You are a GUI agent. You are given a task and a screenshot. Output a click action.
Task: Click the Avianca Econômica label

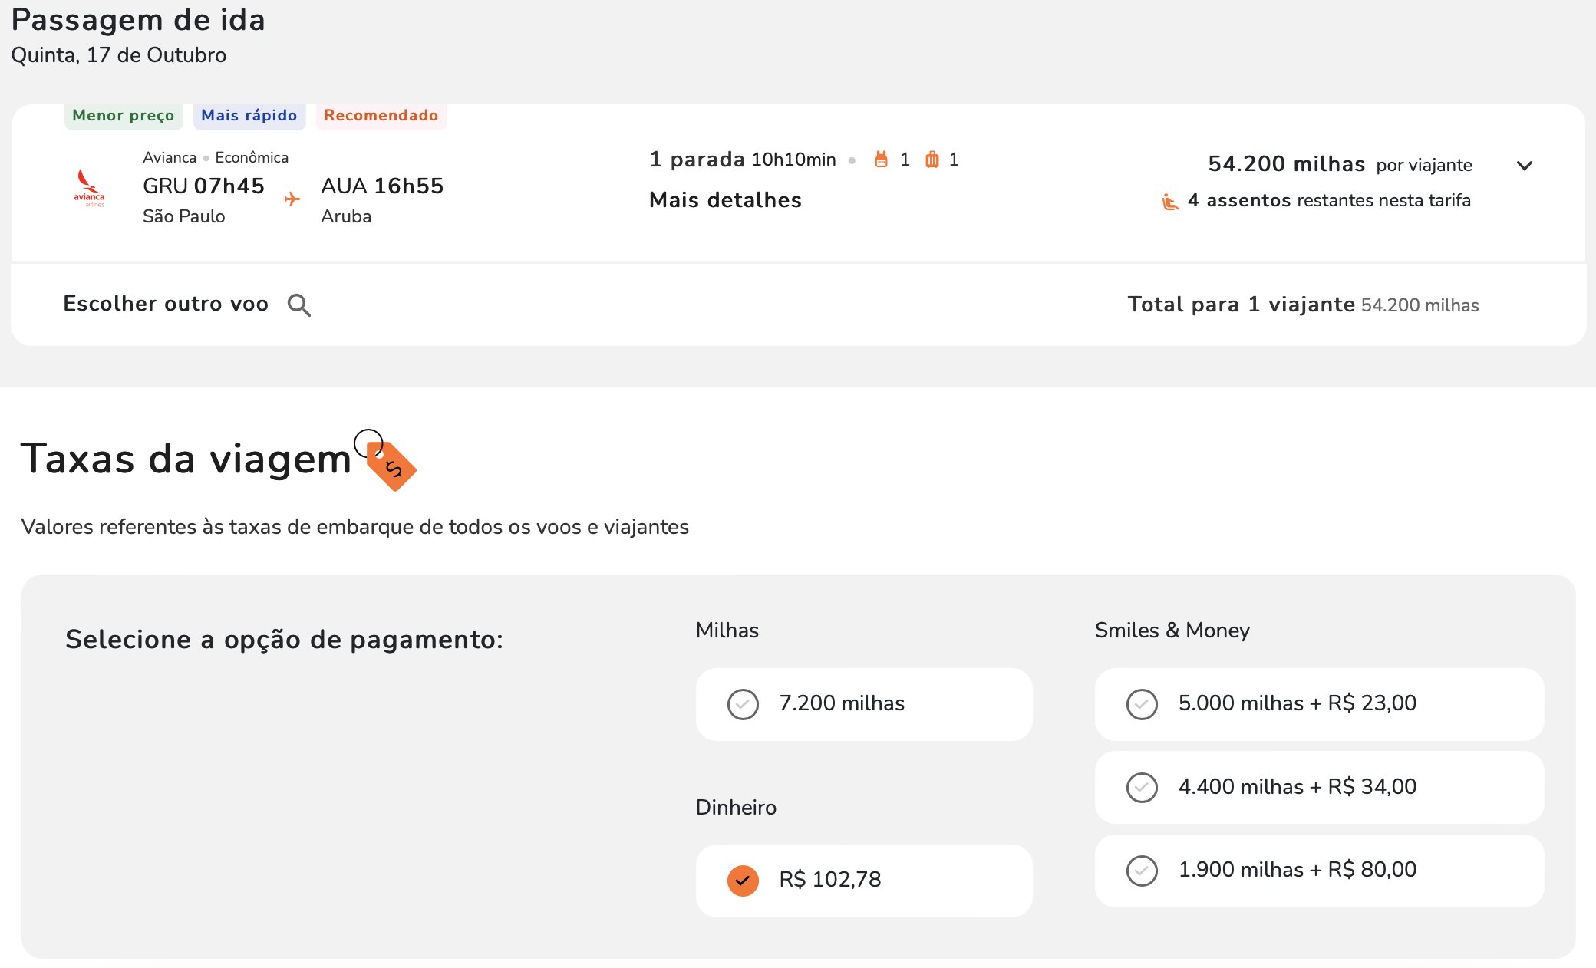tap(216, 157)
